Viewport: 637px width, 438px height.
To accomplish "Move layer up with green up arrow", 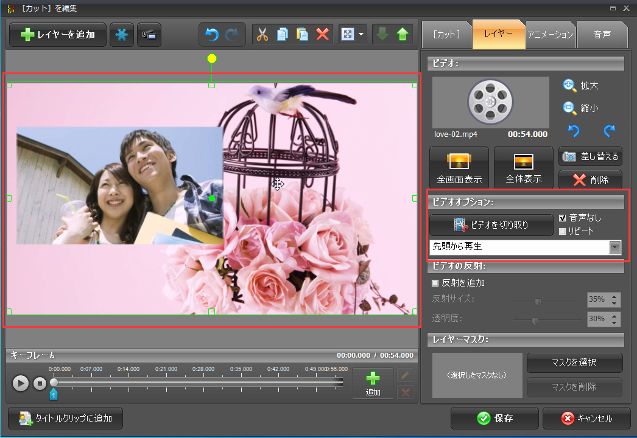I will [x=402, y=35].
